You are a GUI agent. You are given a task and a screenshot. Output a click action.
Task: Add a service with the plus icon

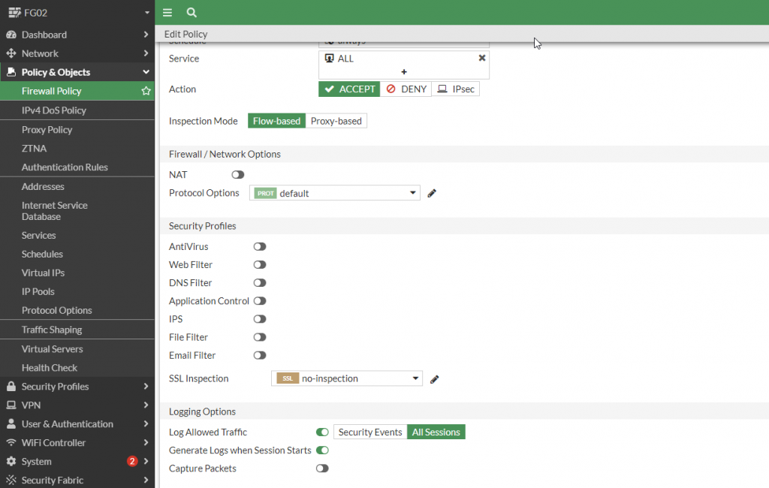(x=404, y=72)
